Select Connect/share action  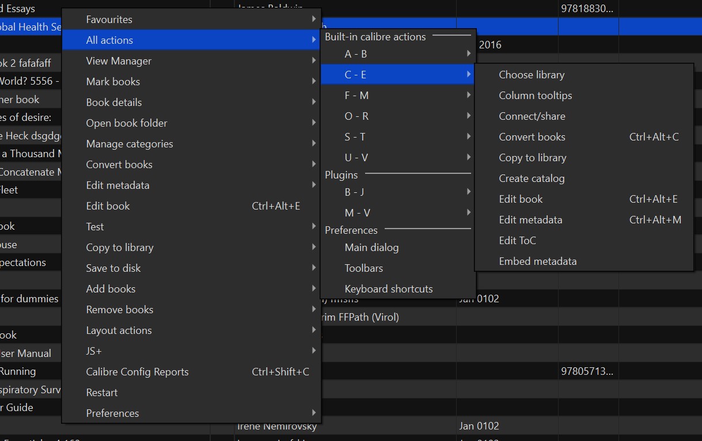(532, 116)
